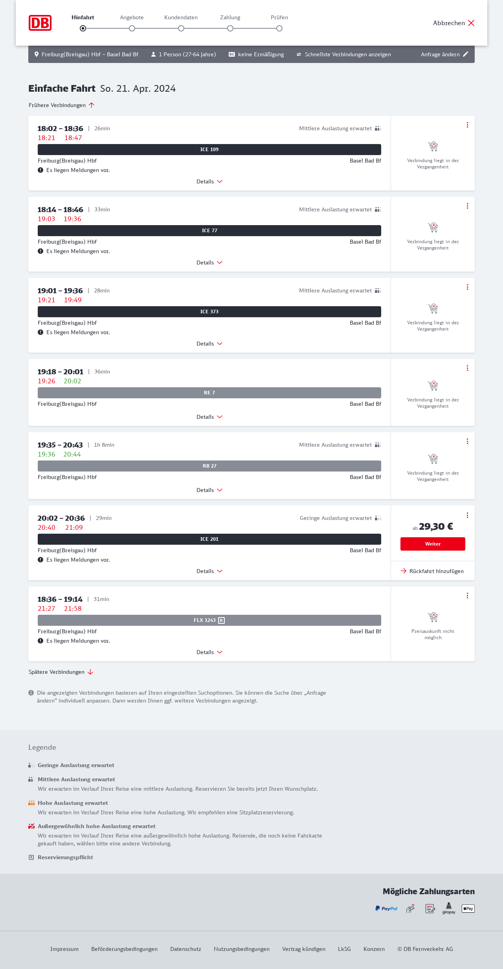
Task: Click the Abbrechen X icon
Action: coord(471,23)
